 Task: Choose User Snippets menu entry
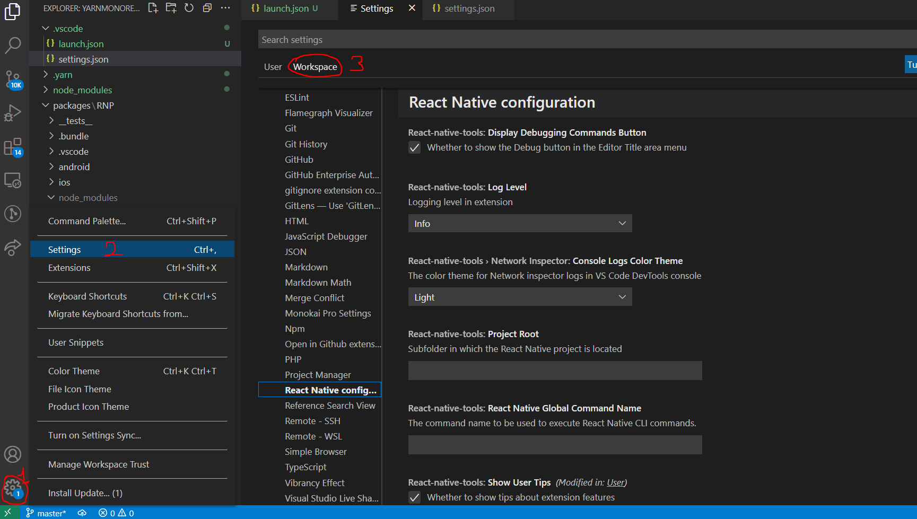pyautogui.click(x=132, y=342)
